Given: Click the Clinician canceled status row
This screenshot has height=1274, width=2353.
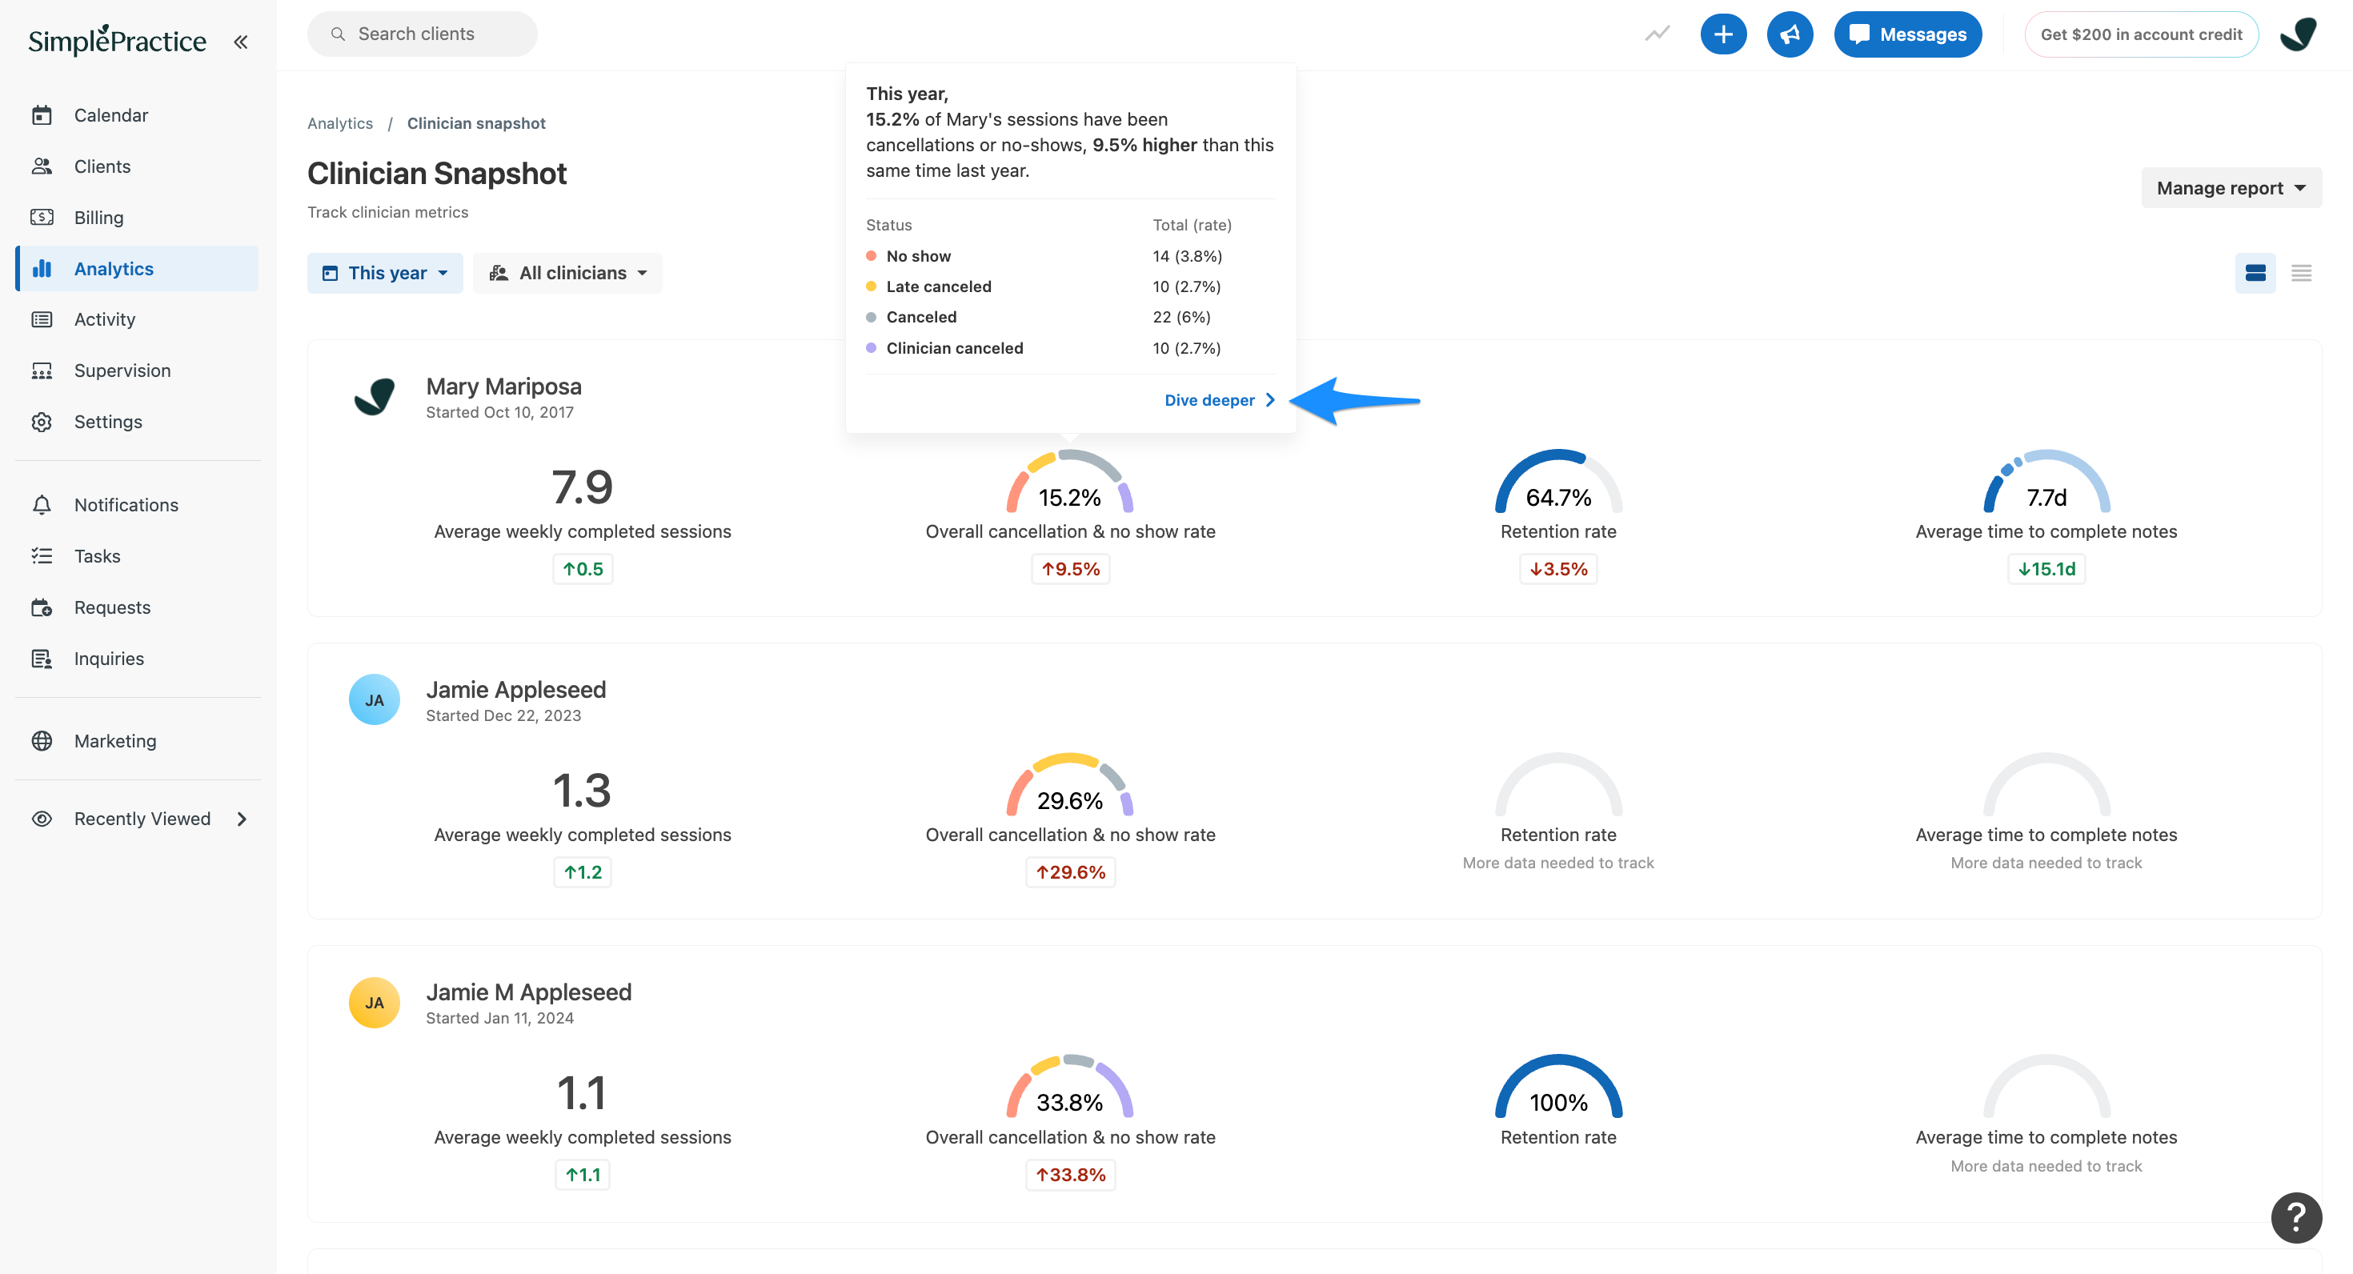Looking at the screenshot, I should (x=1071, y=348).
